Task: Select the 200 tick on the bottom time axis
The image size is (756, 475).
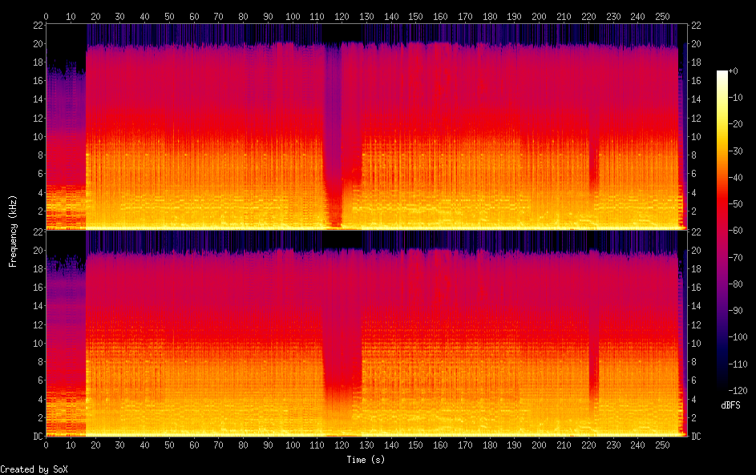Action: click(539, 445)
